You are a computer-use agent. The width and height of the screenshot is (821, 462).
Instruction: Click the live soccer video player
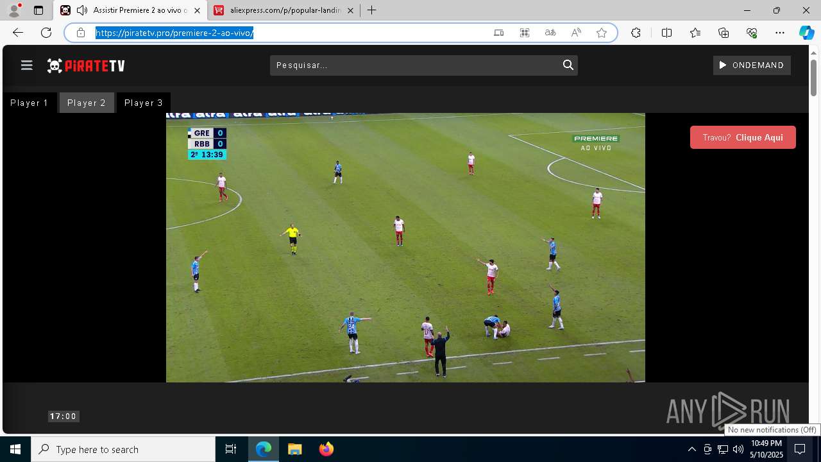pyautogui.click(x=405, y=248)
